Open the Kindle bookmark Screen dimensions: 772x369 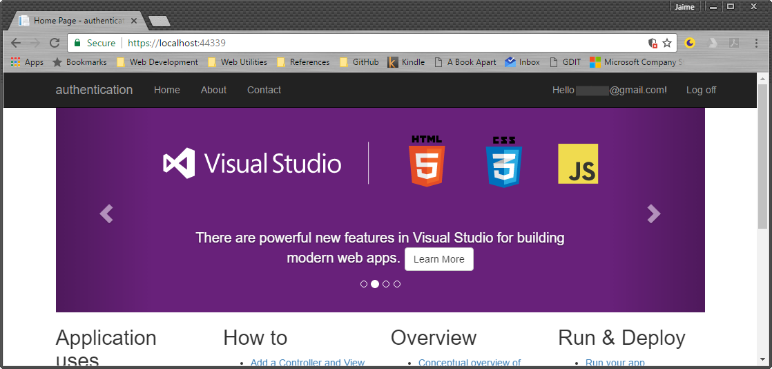406,62
